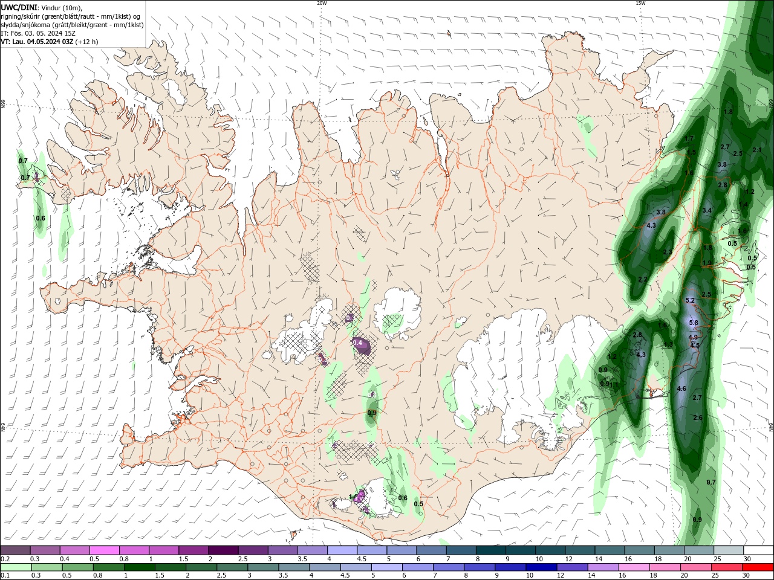Click the royal blue 8 swatch in lower legend row
The height and width of the screenshot is (580, 774).
[479, 567]
